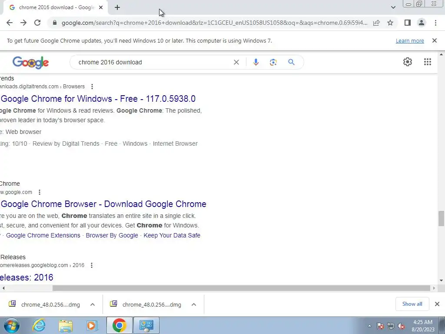Open Learn more link in info bar

coord(410,40)
